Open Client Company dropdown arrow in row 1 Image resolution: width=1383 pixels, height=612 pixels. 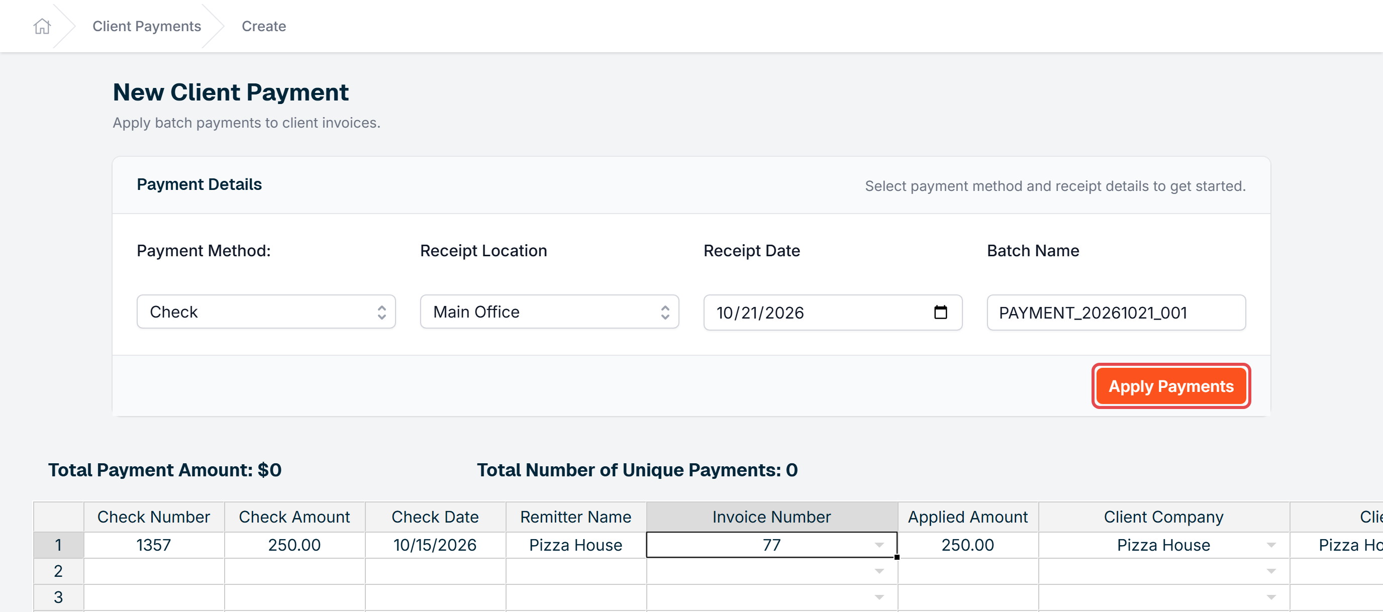pyautogui.click(x=1271, y=546)
